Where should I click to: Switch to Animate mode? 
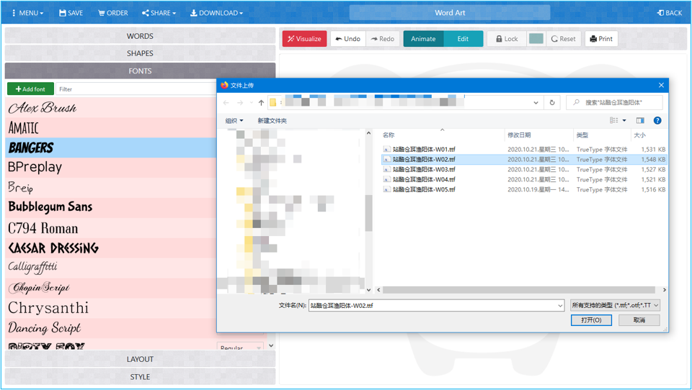423,39
